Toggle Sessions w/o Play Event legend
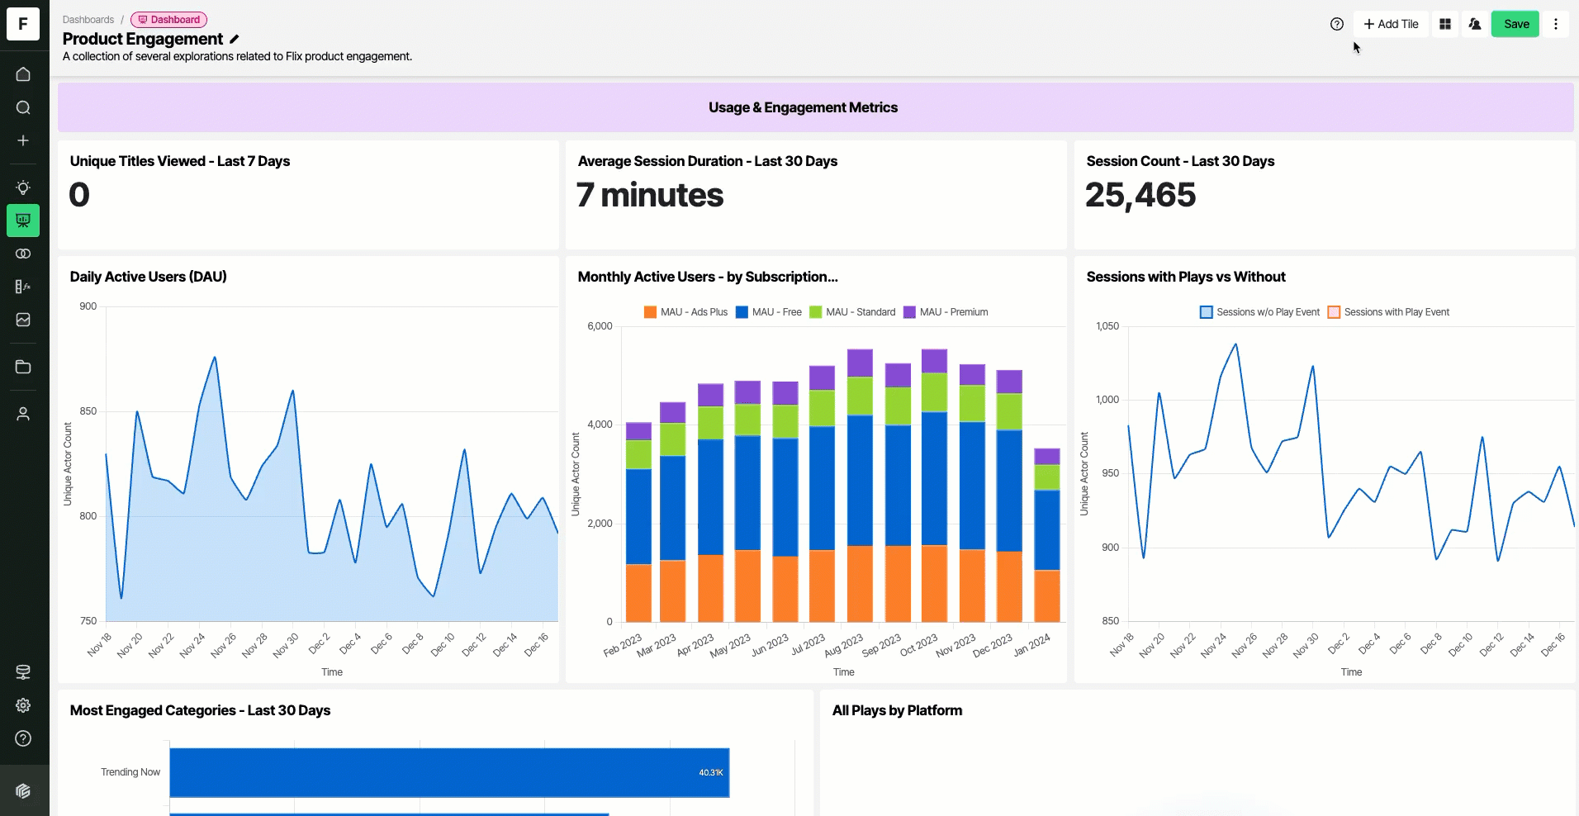This screenshot has height=816, width=1579. click(1259, 312)
